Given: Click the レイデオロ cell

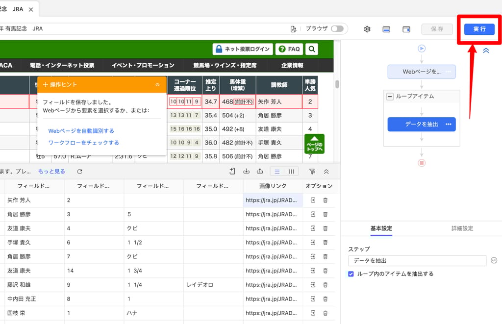Looking at the screenshot, I should 214,285.
